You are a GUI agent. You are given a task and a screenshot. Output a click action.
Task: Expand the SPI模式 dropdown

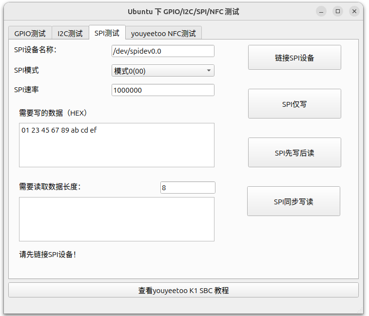(163, 71)
